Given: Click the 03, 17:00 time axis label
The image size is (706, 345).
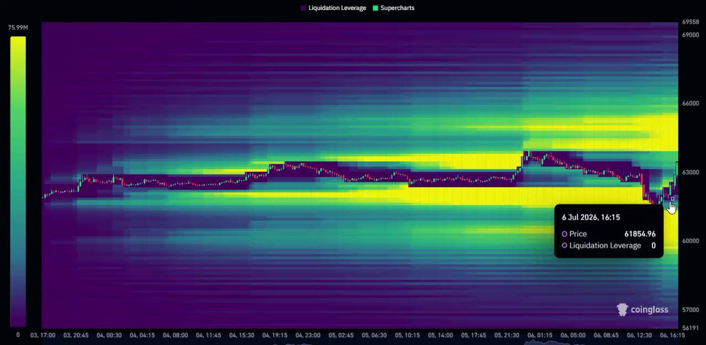Looking at the screenshot, I should coord(43,335).
